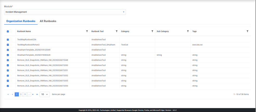Go to first page arrow
Image resolution: width=256 pixels, height=112 pixels.
coord(8,94)
